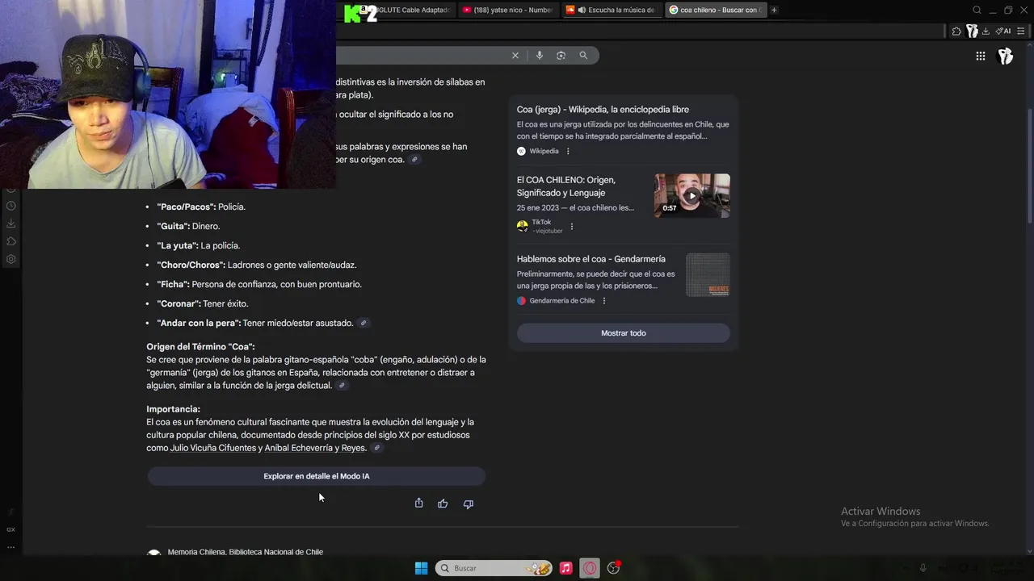Click the '"Paco/Pacos": Policía.' item
This screenshot has height=581, width=1034.
coord(201,207)
